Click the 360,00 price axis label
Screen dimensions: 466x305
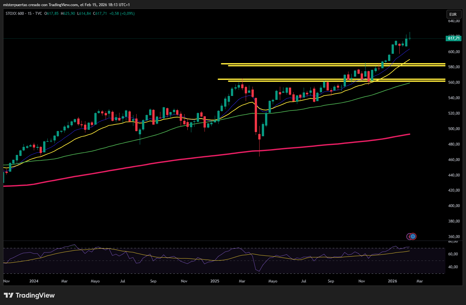coord(454,237)
